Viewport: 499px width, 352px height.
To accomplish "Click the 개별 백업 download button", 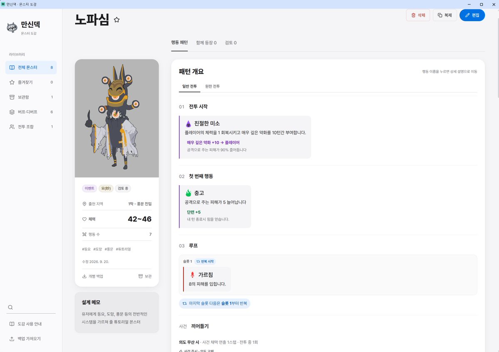I will click(93, 276).
